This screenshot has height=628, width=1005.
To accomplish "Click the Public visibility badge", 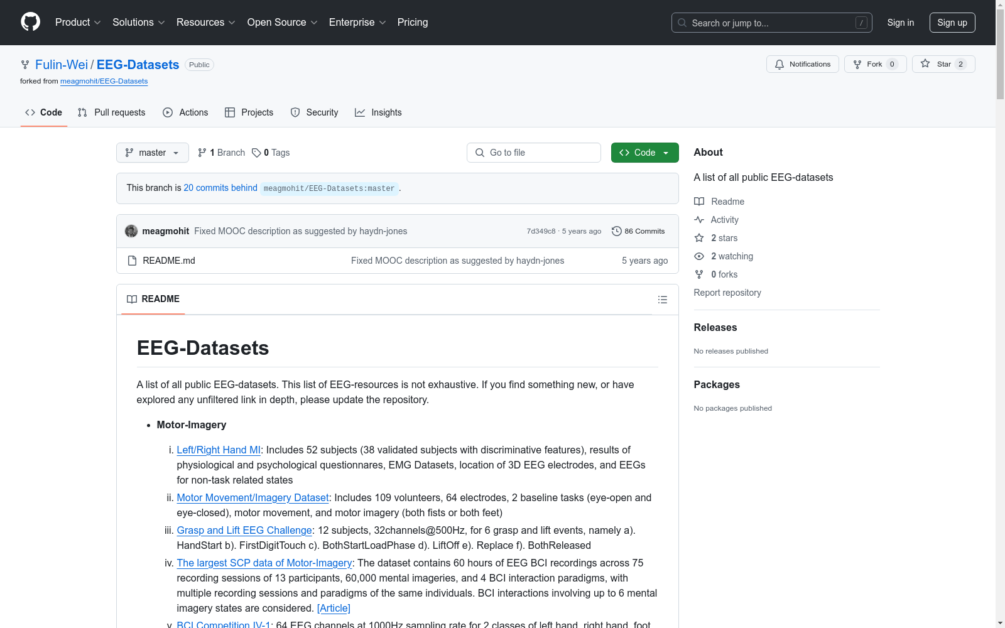I will tap(199, 65).
